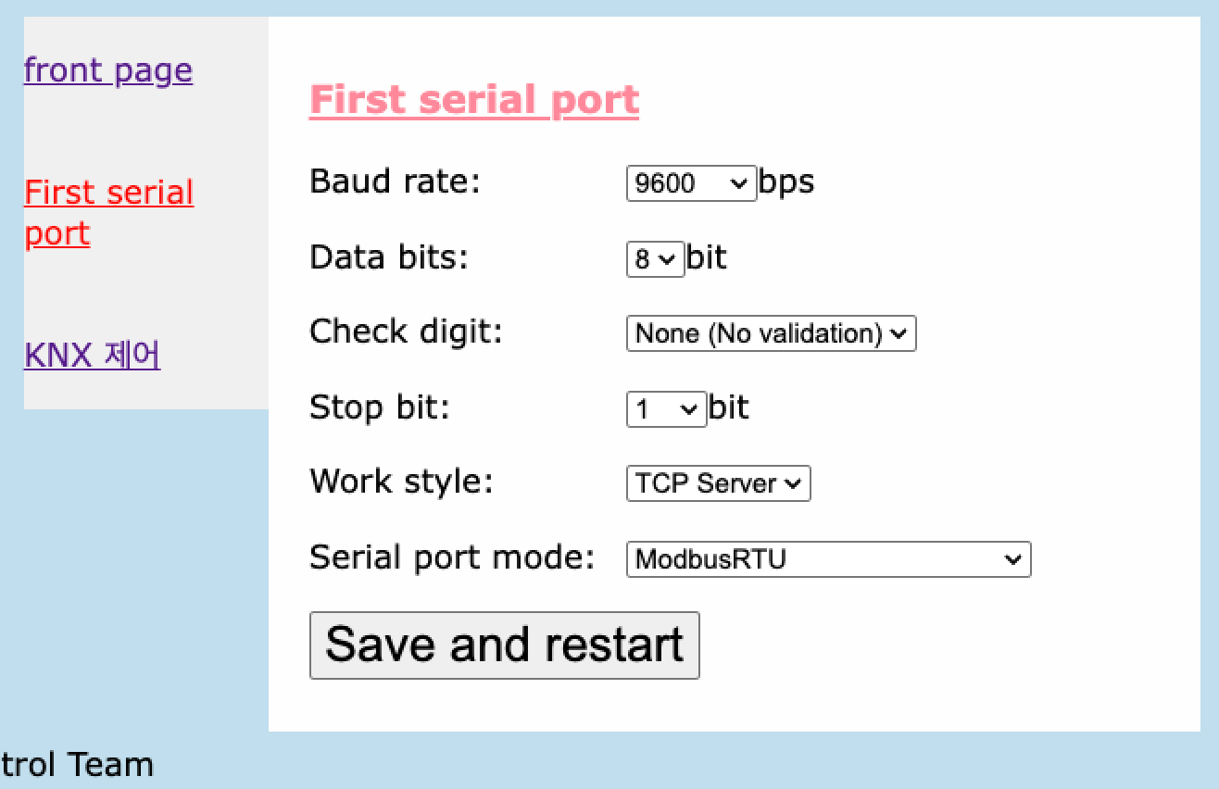Click the Data bits label text
This screenshot has width=1219, height=789.
(x=389, y=257)
